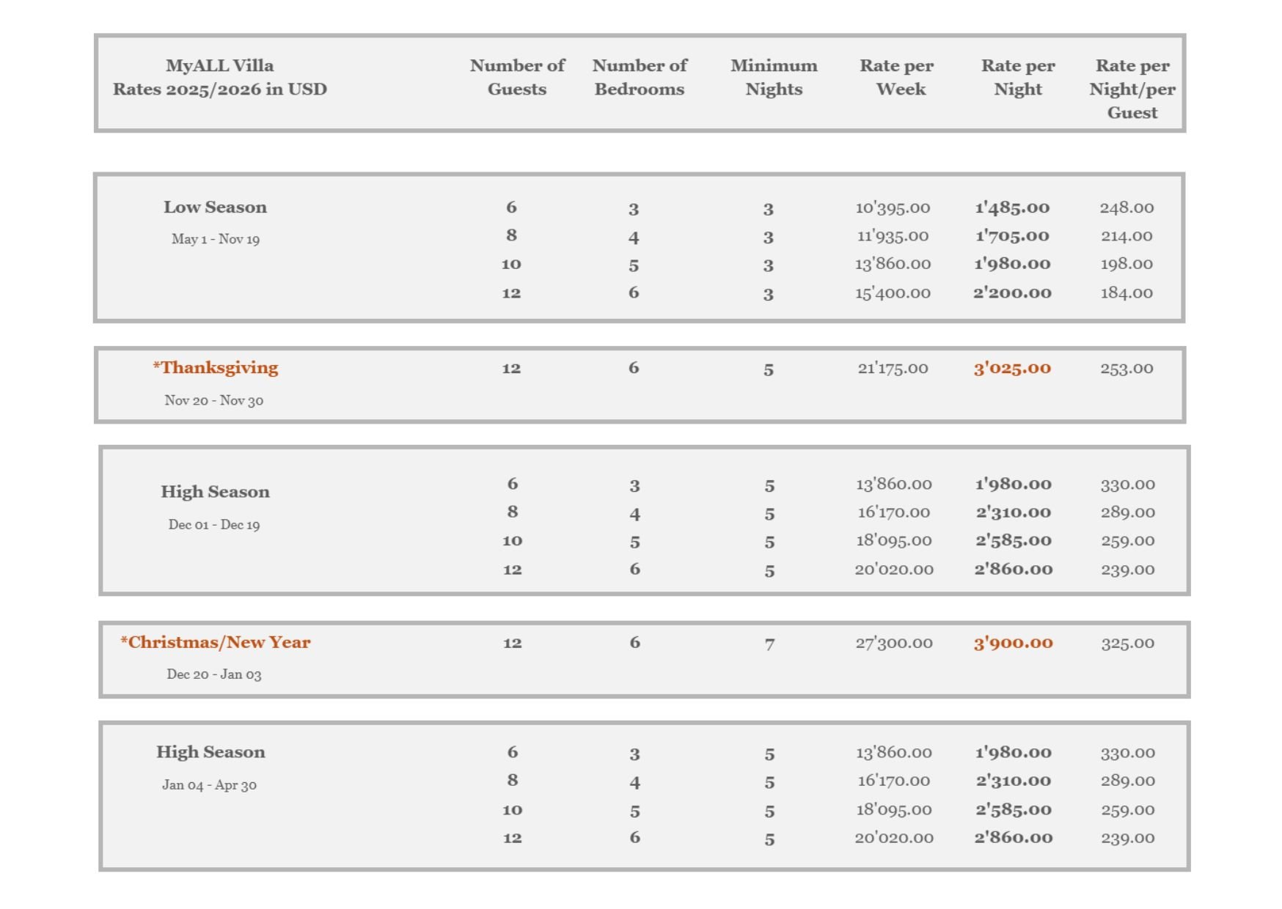Select the 184.00 per-guest rate
The height and width of the screenshot is (909, 1282).
tap(1127, 293)
